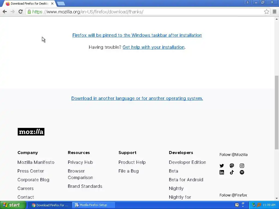This screenshot has width=279, height=209.
Task: Open Mozilla Manifesto link
Action: (x=36, y=162)
